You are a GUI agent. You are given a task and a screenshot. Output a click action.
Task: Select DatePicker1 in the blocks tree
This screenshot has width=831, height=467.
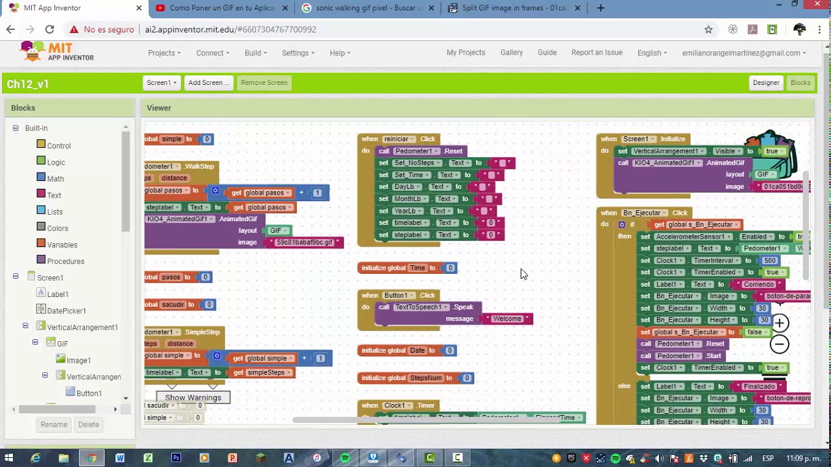[66, 311]
